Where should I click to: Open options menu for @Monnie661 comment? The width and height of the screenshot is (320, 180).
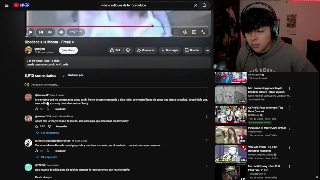(x=207, y=95)
